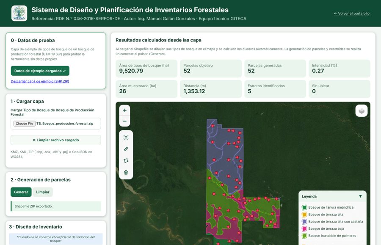Collapse the Leyenda panel

tap(360, 196)
